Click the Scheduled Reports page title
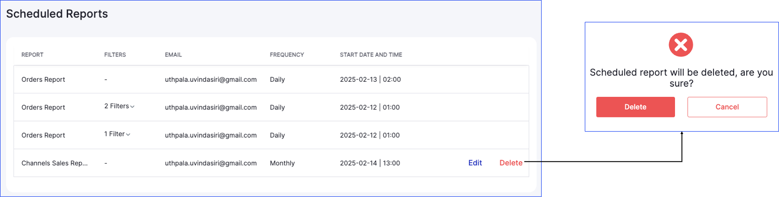This screenshot has height=197, width=779. (x=57, y=14)
